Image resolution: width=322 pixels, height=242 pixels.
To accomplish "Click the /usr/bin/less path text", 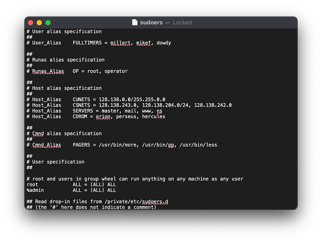I will coord(198,145).
